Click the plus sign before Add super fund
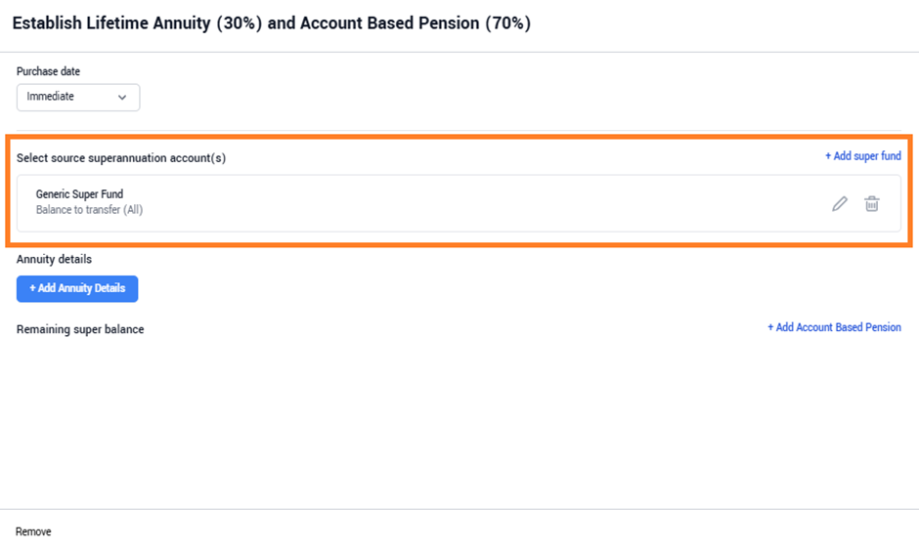 pyautogui.click(x=828, y=155)
